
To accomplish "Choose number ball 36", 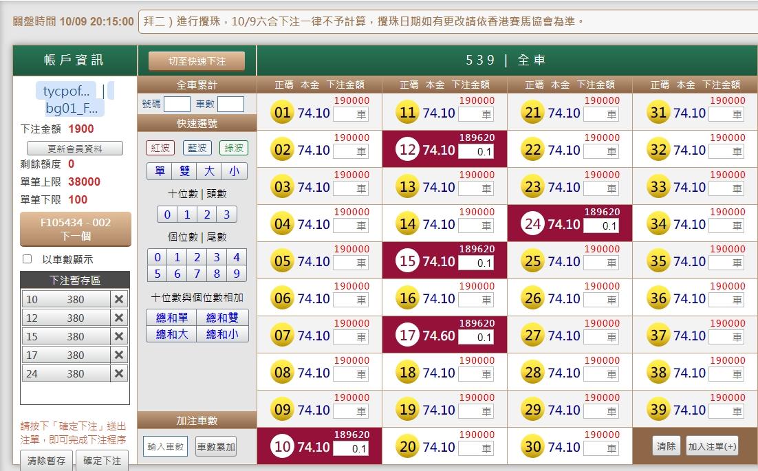I will (x=658, y=298).
